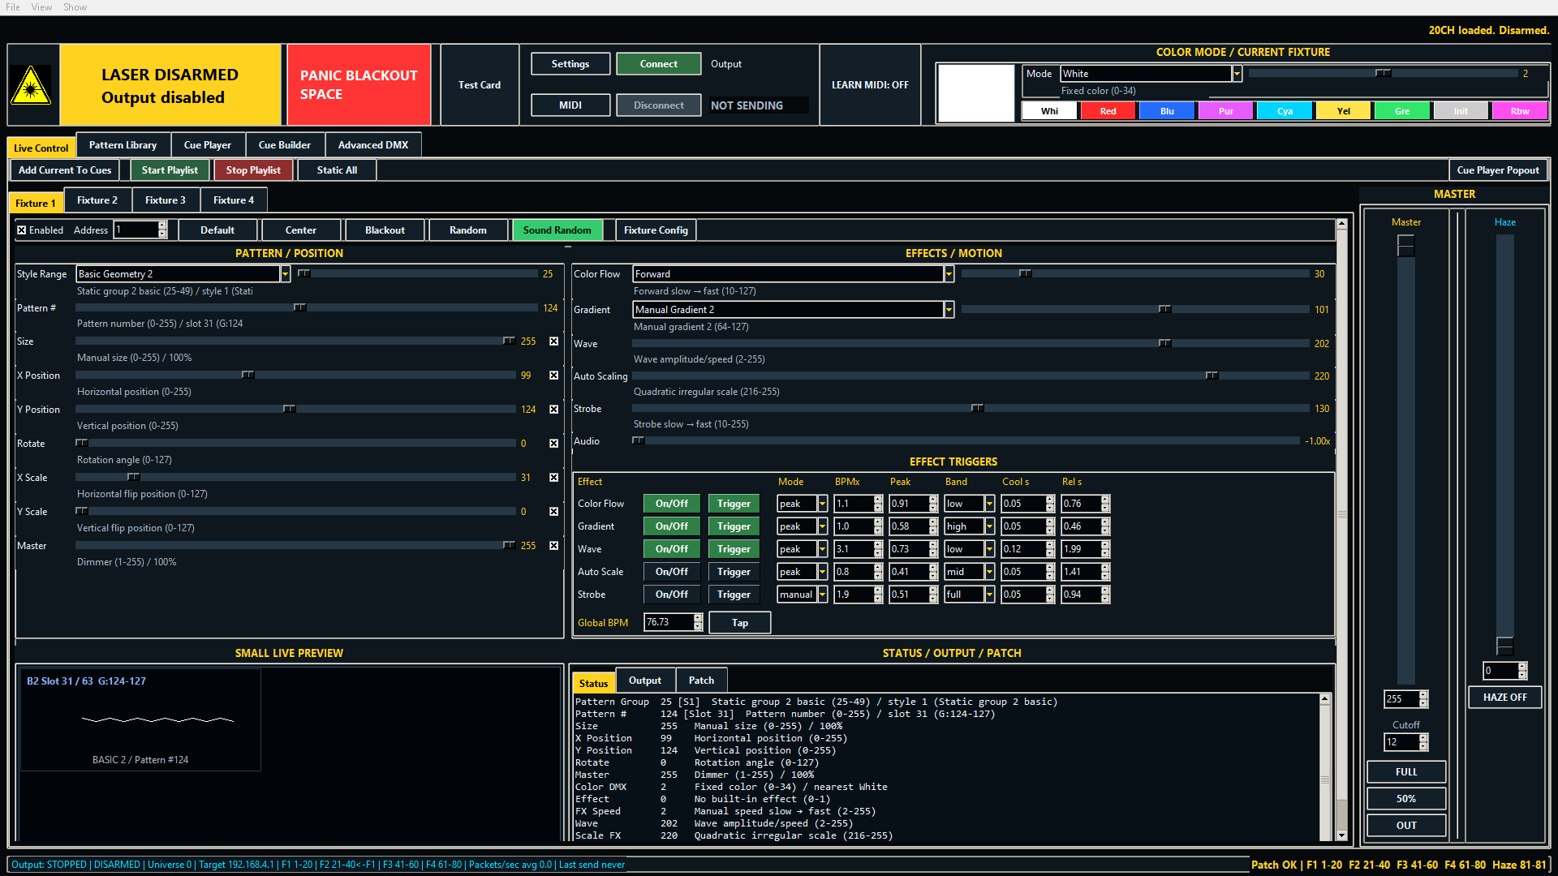Open the File menu
Image resolution: width=1558 pixels, height=876 pixels.
coord(13,7)
